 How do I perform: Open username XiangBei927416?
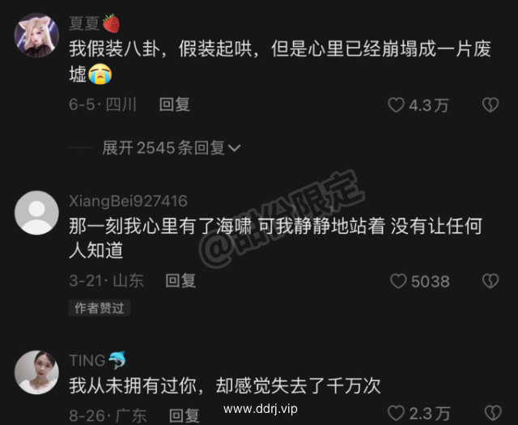(128, 201)
